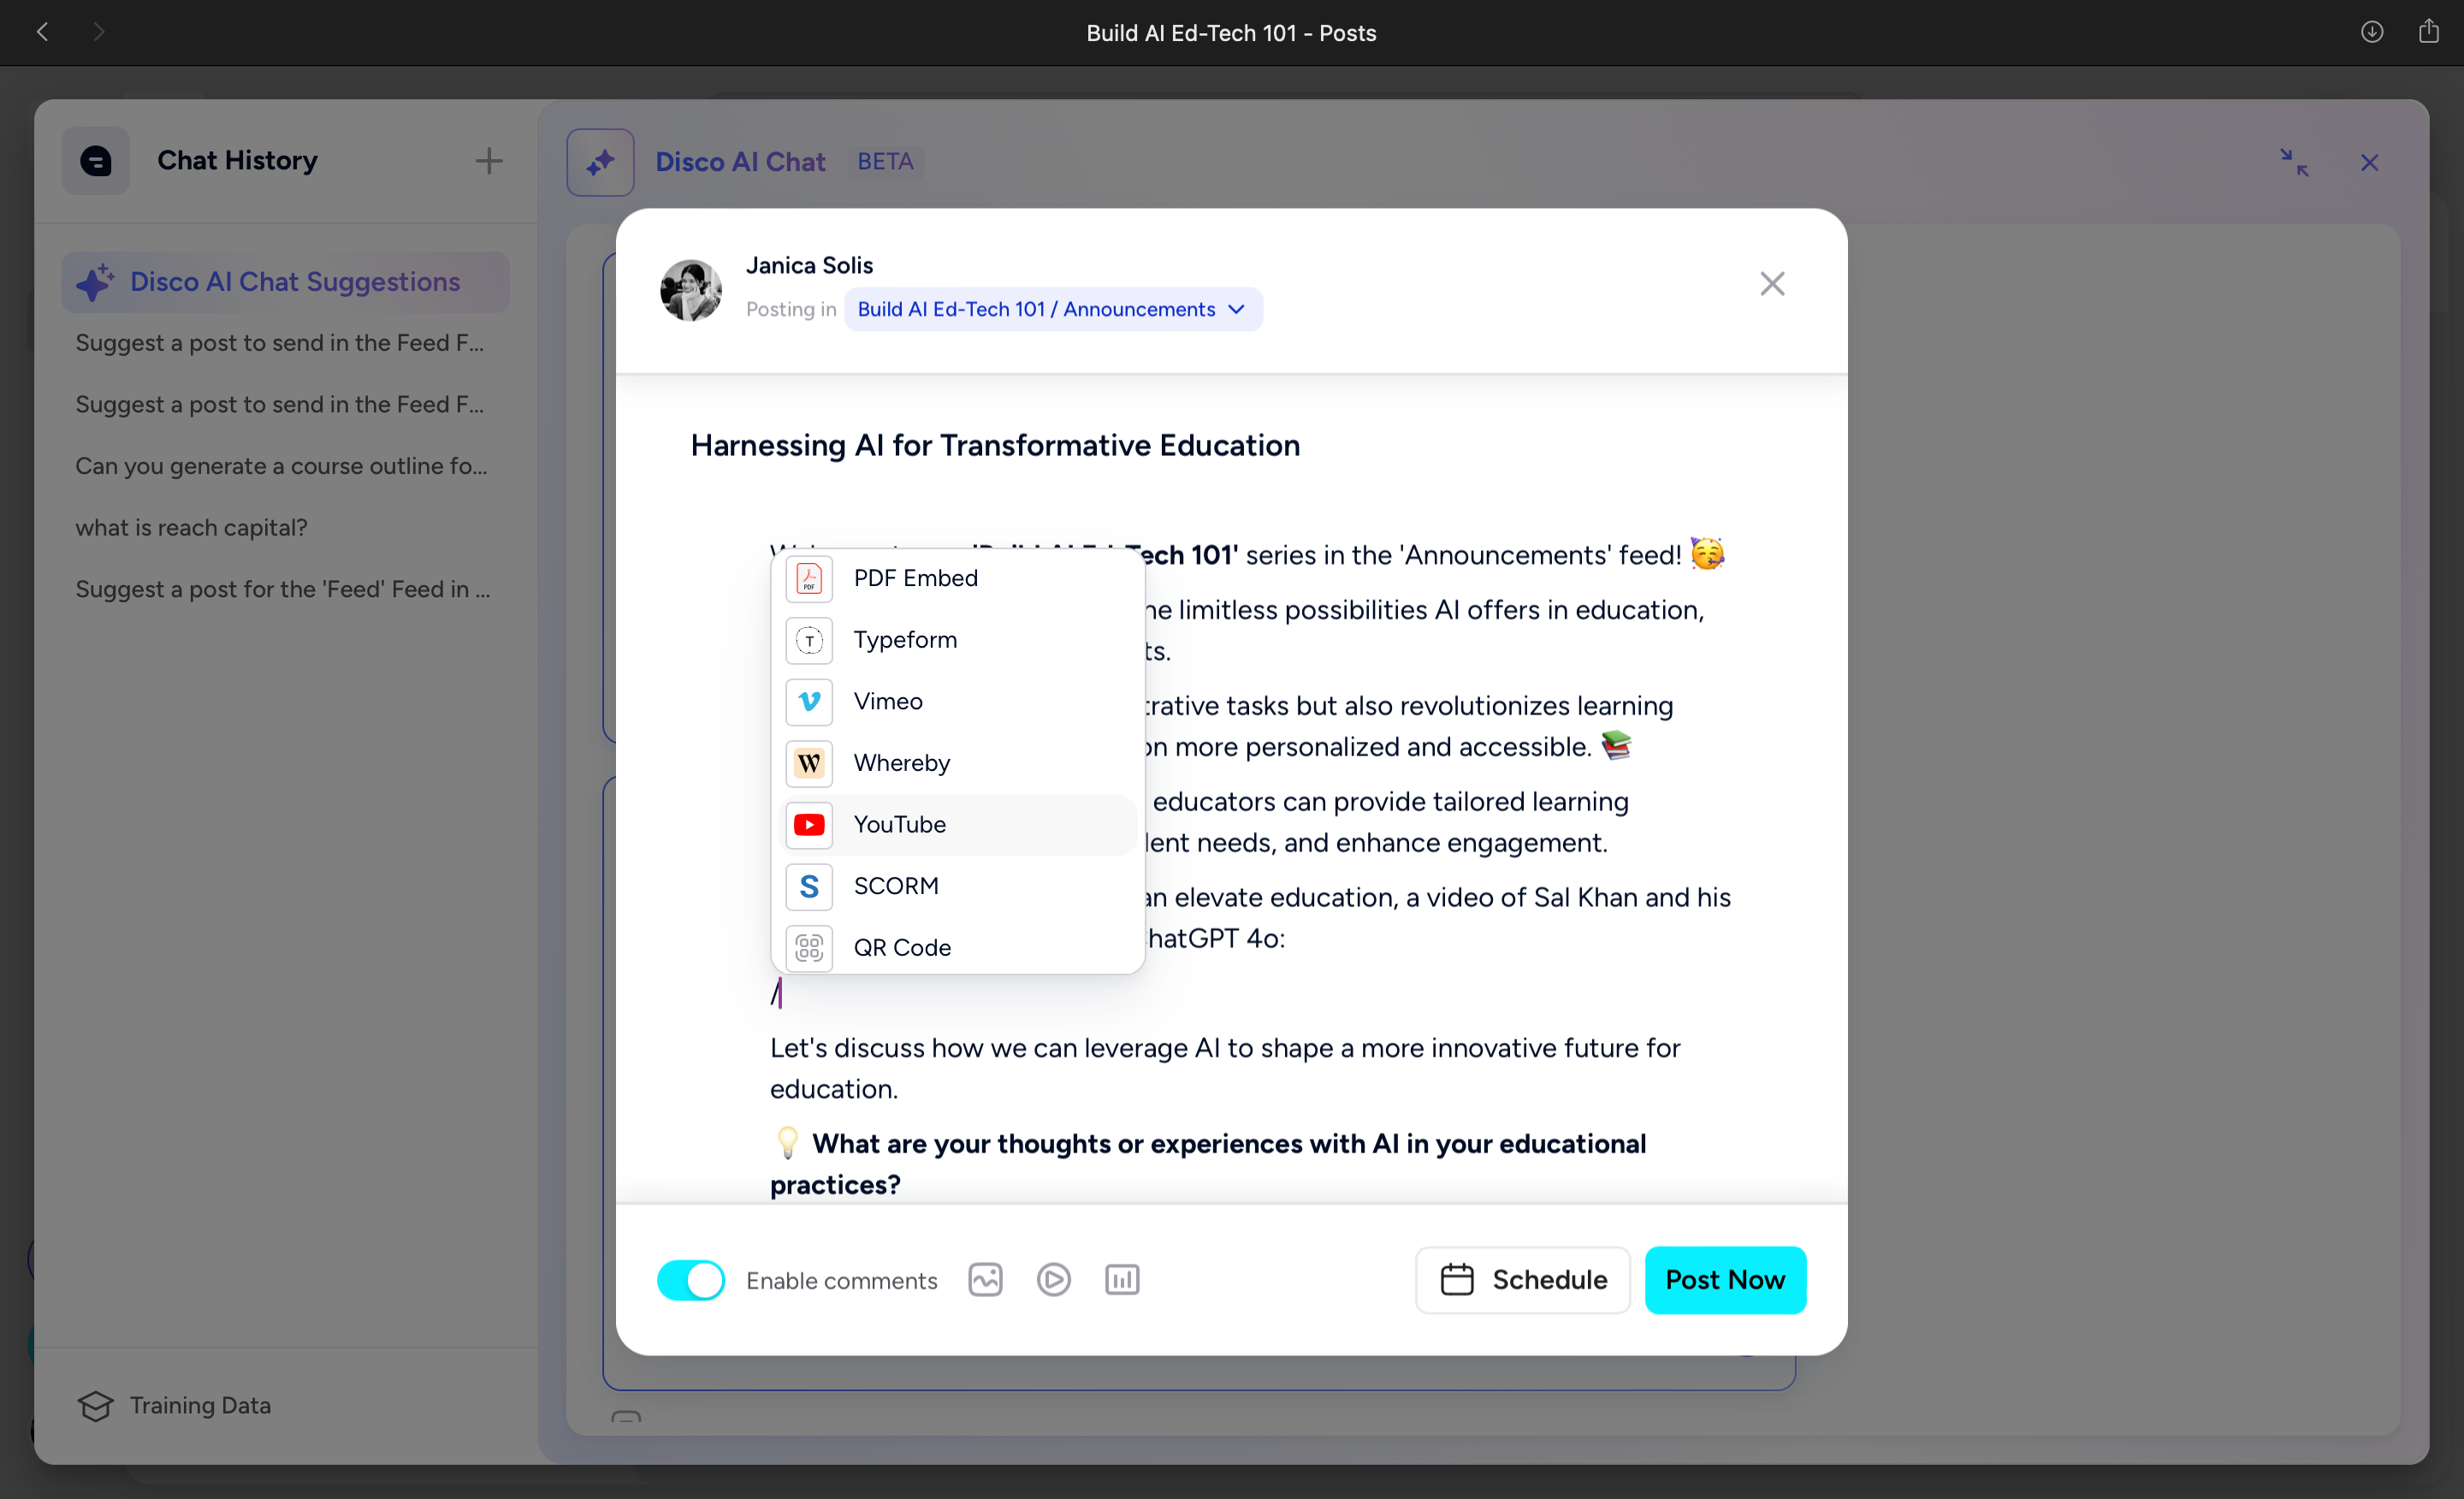The image size is (2464, 1499).
Task: Add a video using the play icon
Action: coord(1053,1280)
